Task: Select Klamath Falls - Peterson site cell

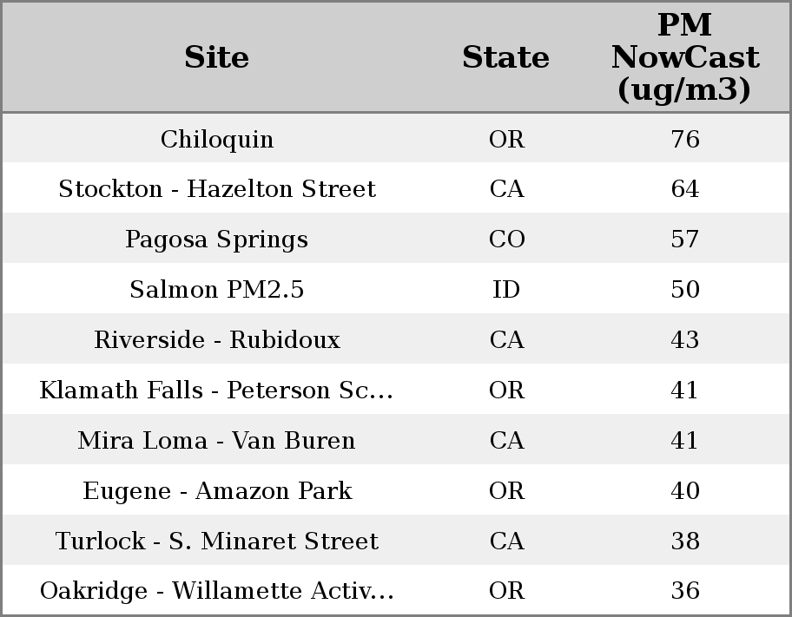Action: (x=217, y=391)
